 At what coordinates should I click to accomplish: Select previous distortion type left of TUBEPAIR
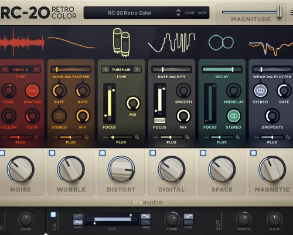(105, 69)
